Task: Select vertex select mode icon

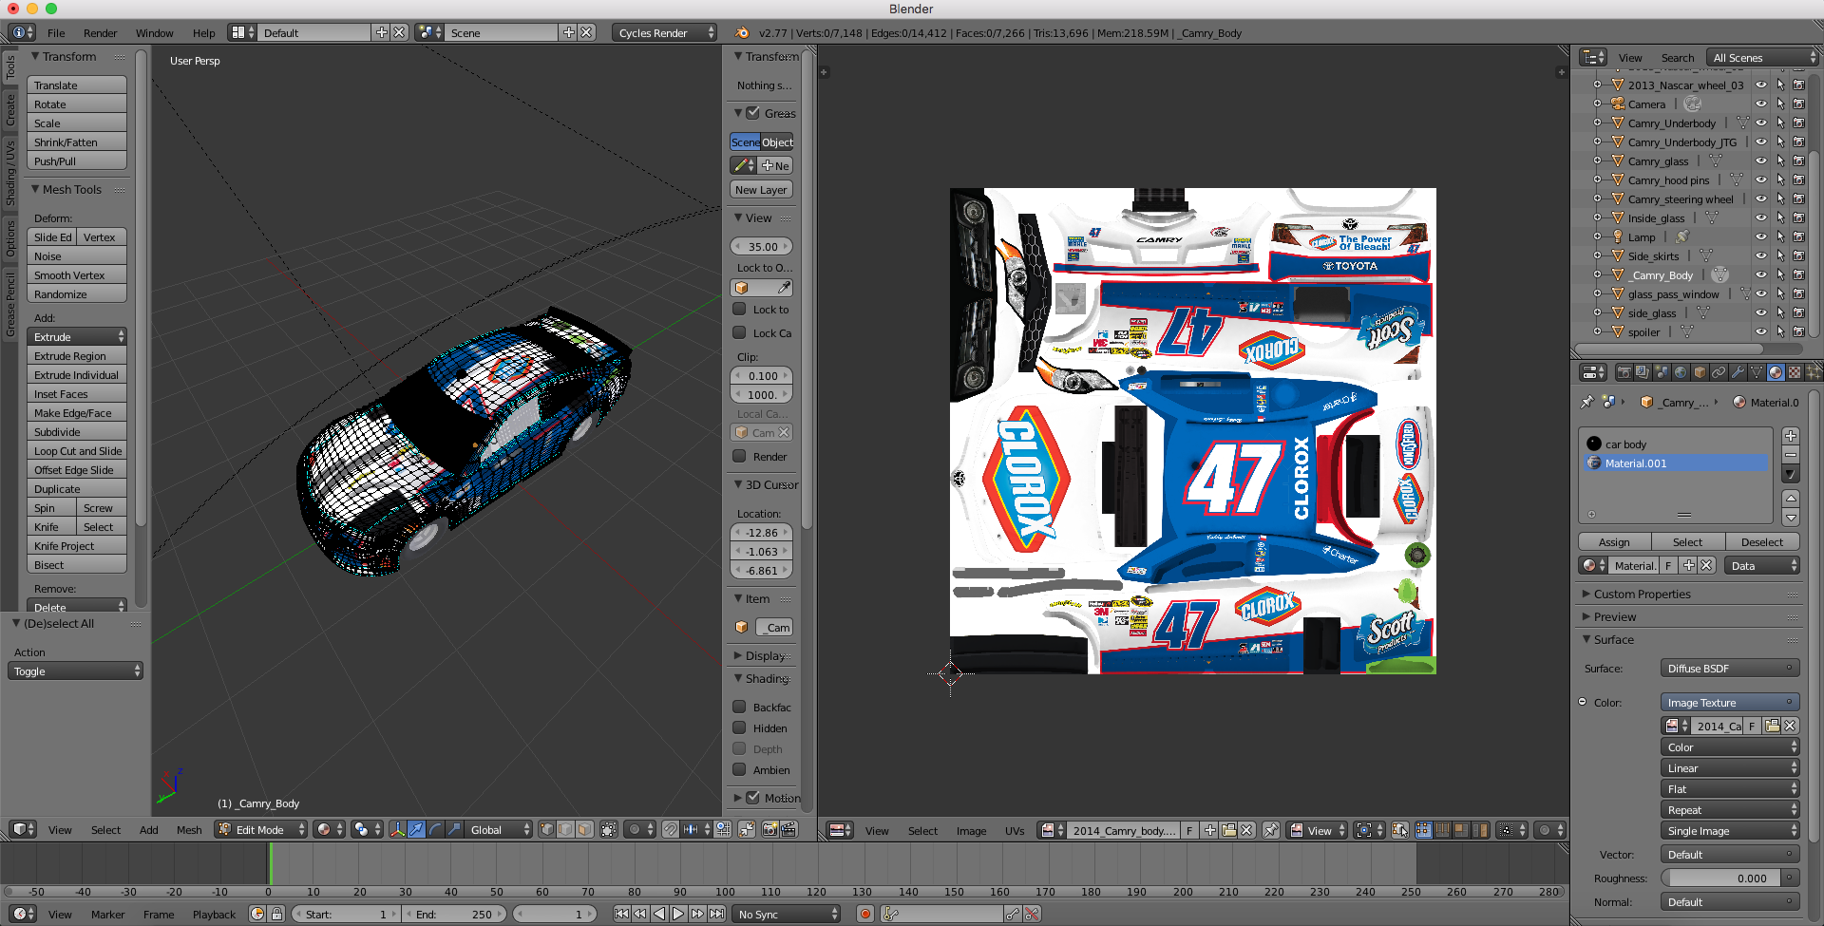Action: [546, 829]
